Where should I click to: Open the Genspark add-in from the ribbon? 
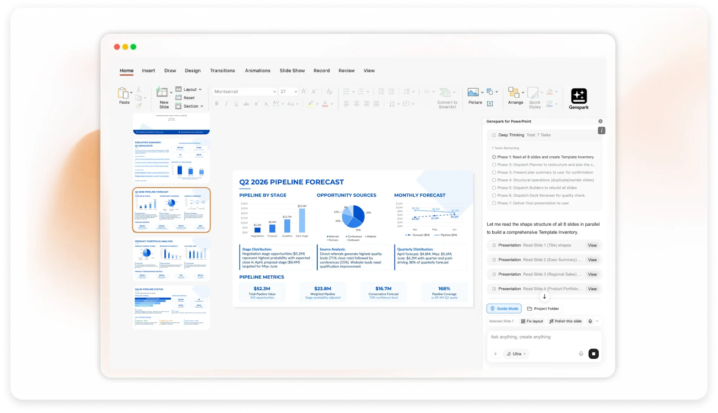578,99
